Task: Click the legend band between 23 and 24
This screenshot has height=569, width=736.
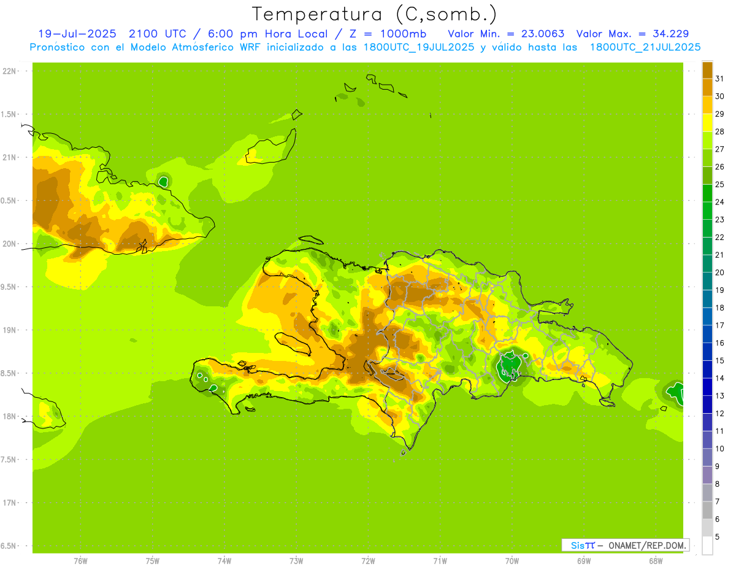Action: pos(707,211)
